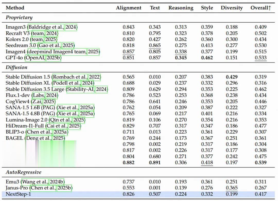Select NextStep-1 text score 0.507
Viewport: 278px width, 201px height.
click(155, 194)
